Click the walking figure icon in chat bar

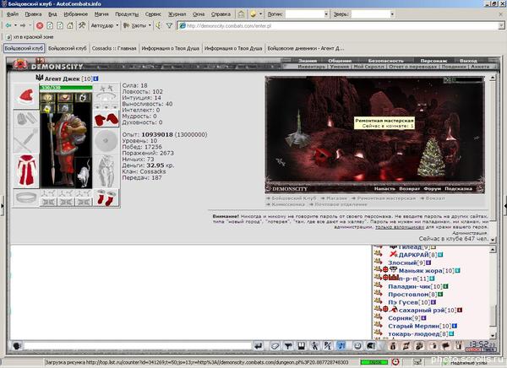coord(314,346)
